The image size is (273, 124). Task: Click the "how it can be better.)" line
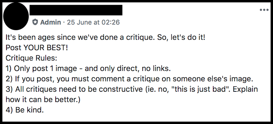43,100
